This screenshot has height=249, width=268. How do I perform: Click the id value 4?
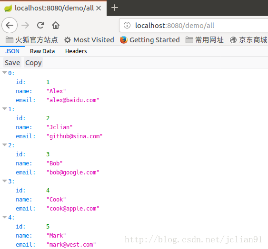pyautogui.click(x=48, y=191)
